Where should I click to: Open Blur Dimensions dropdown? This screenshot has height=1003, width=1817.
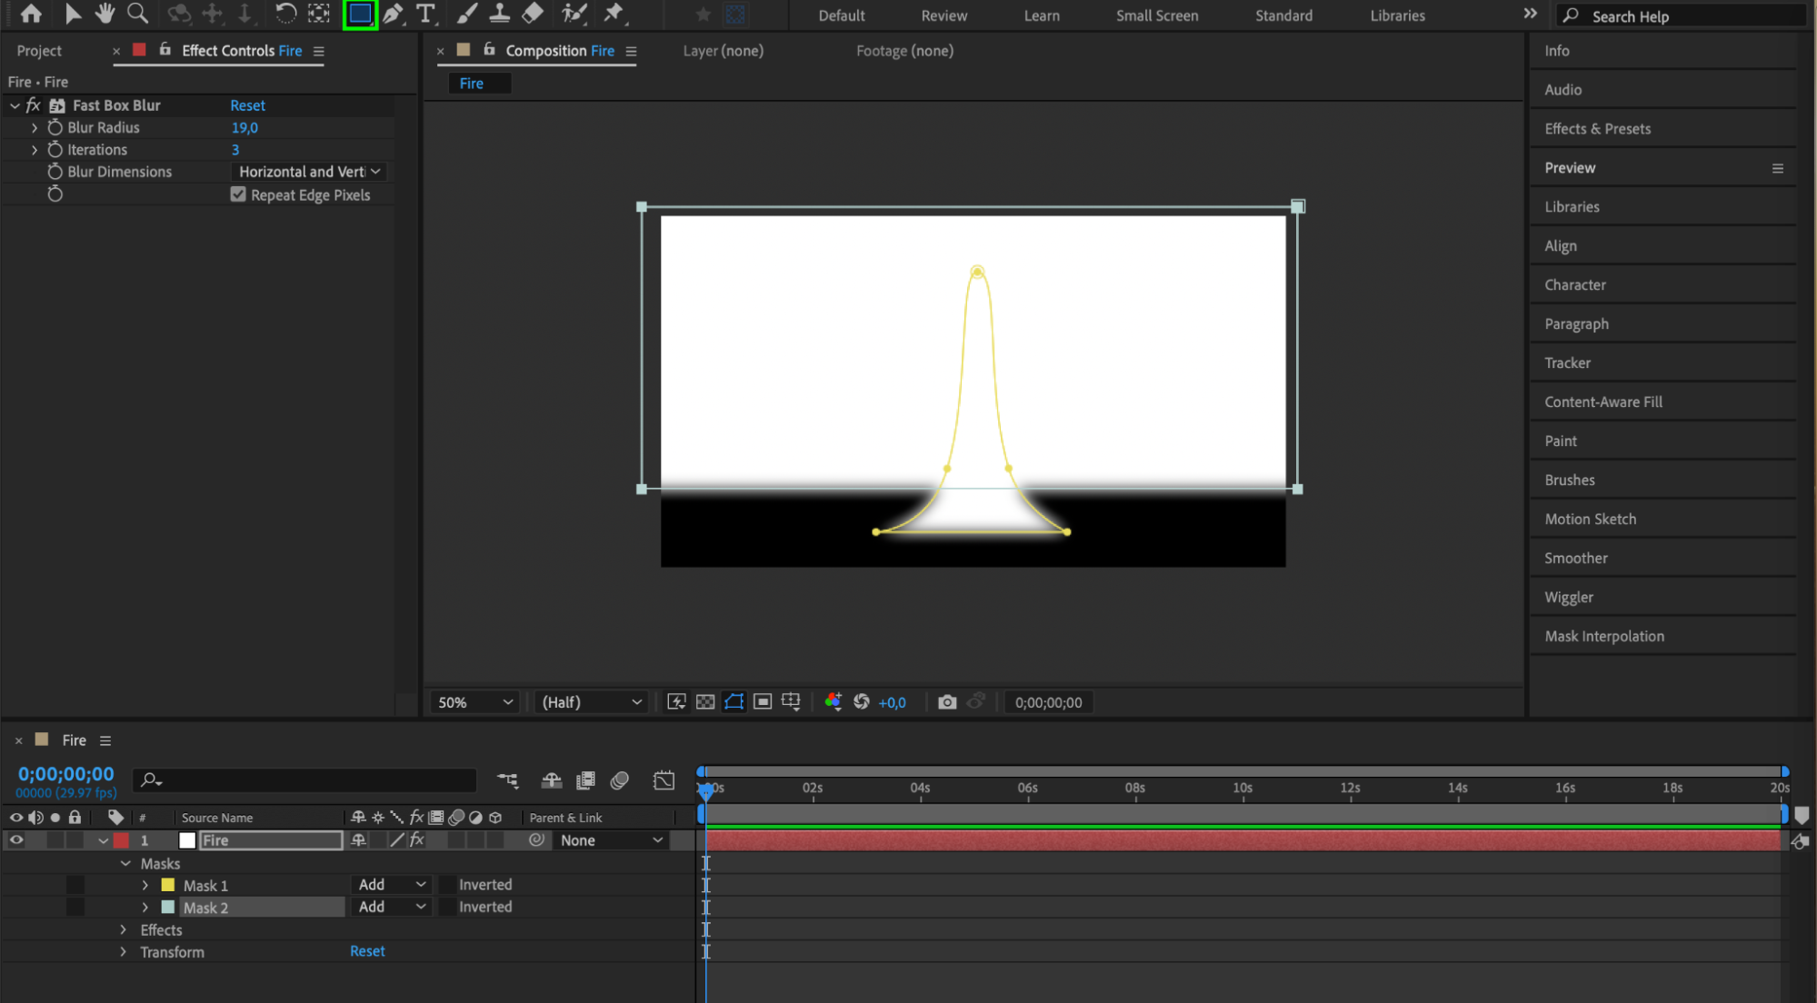(x=309, y=172)
